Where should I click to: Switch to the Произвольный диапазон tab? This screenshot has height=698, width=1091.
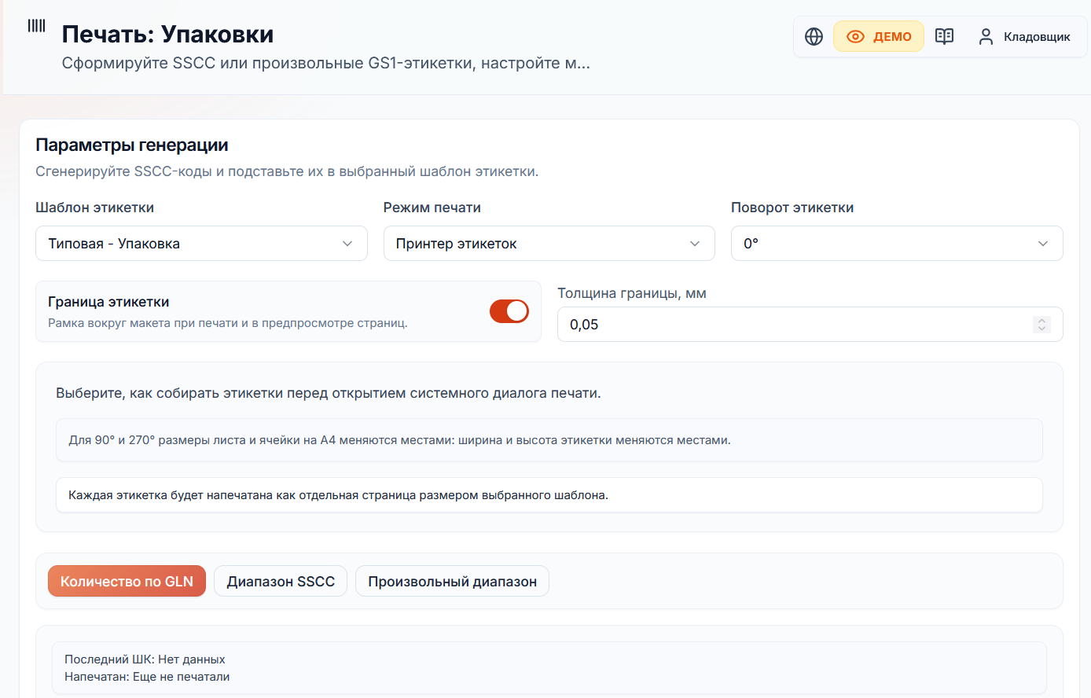point(452,582)
